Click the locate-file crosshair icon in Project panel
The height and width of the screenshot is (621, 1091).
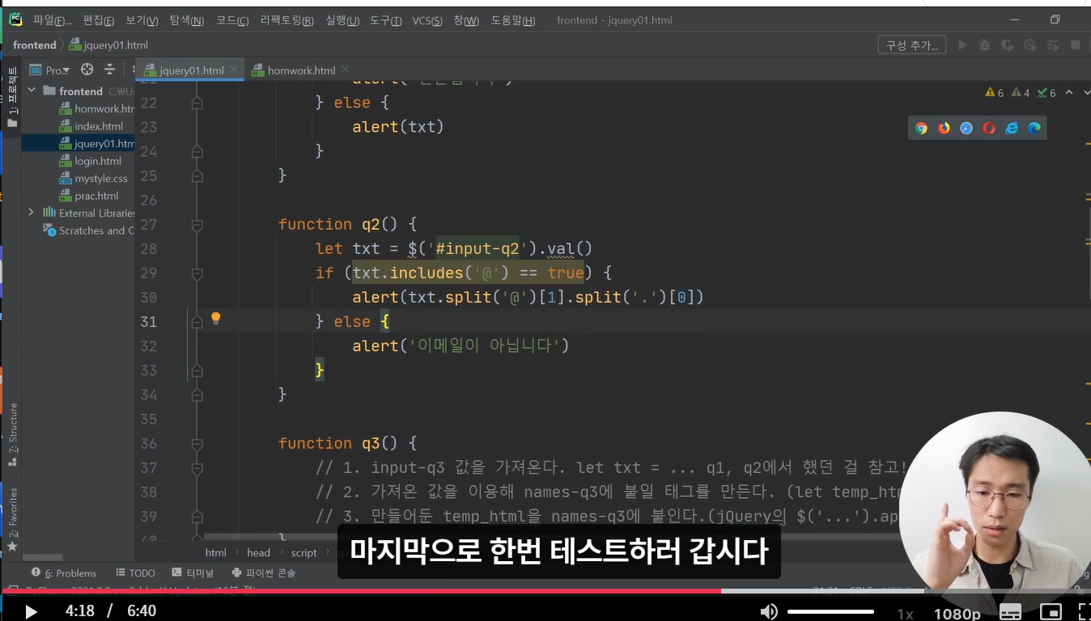pyautogui.click(x=87, y=70)
